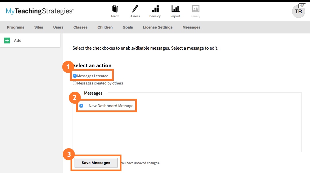Click the Save Messages button
Viewport: 310px width, 173px height.
[96, 163]
